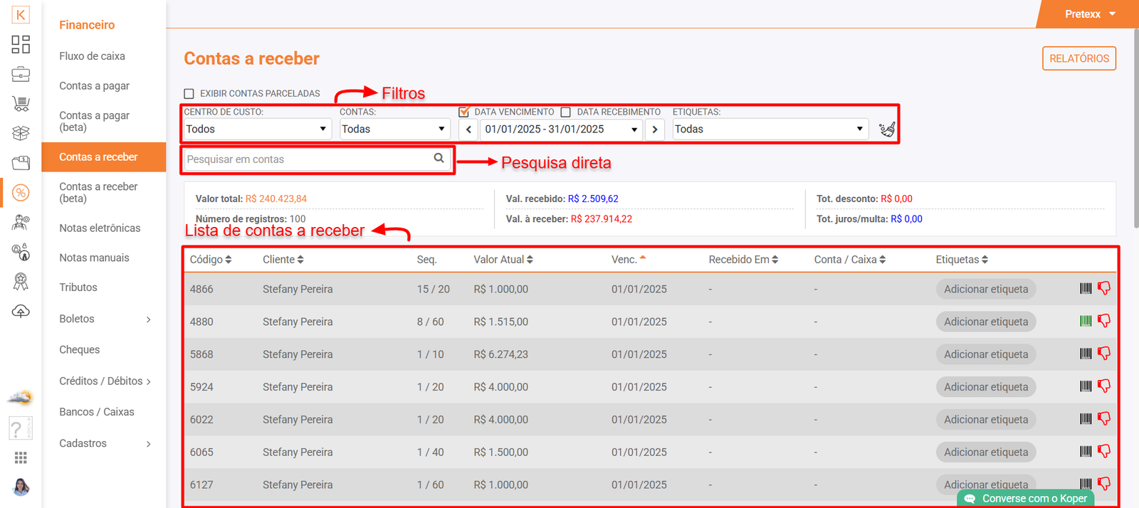This screenshot has height=508, width=1139.
Task: Click the search magnifier icon
Action: (439, 159)
